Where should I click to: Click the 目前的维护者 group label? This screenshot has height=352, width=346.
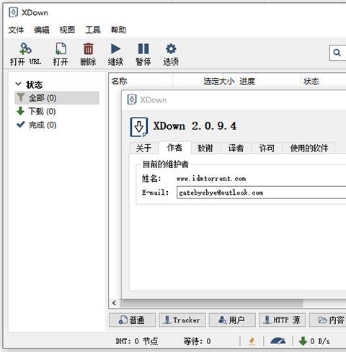(165, 164)
